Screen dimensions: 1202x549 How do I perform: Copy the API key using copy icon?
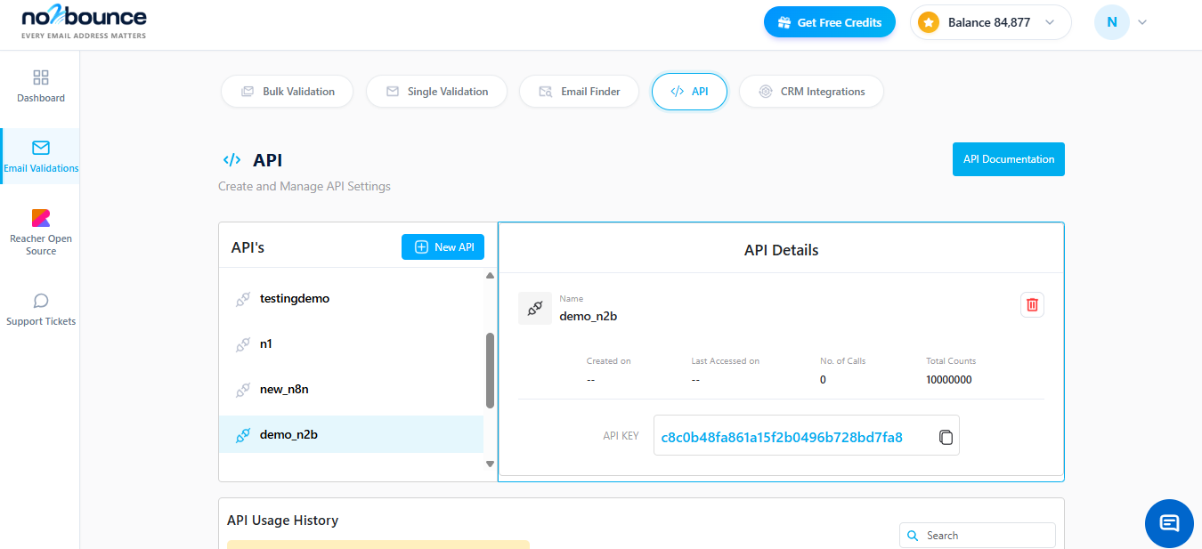946,435
